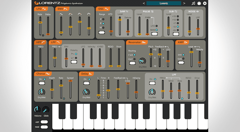Click the ENV sustain stage icon
Screen dimensions: 240x132
(79, 14)
